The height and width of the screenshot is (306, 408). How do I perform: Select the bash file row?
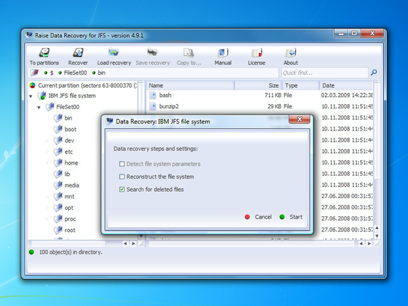260,95
